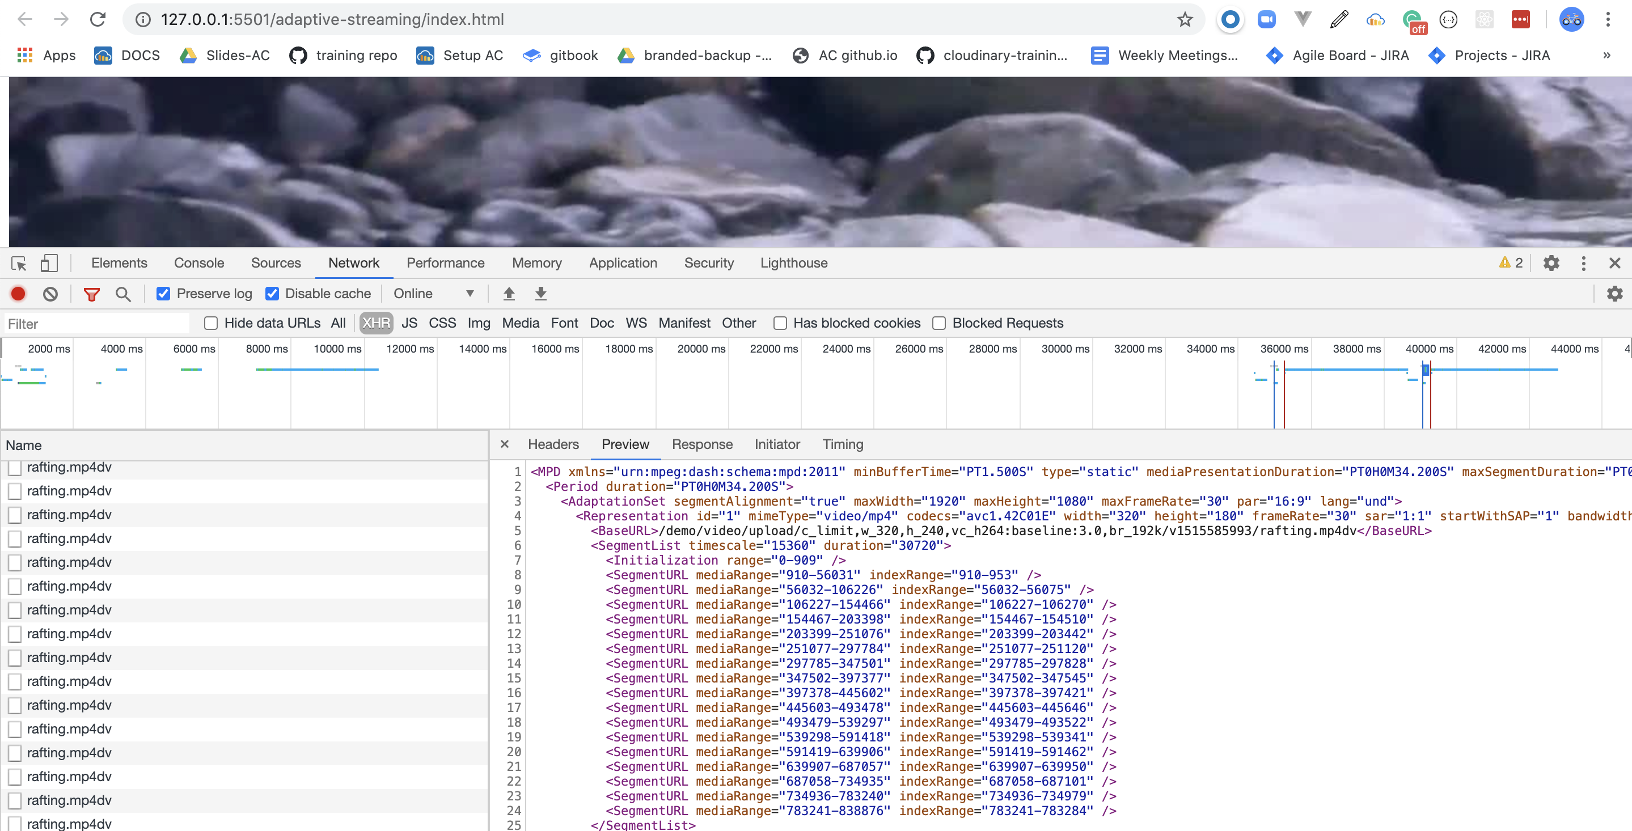Enable Hide data URLs checkbox
Screen dimensions: 1632x831
[x=211, y=323]
